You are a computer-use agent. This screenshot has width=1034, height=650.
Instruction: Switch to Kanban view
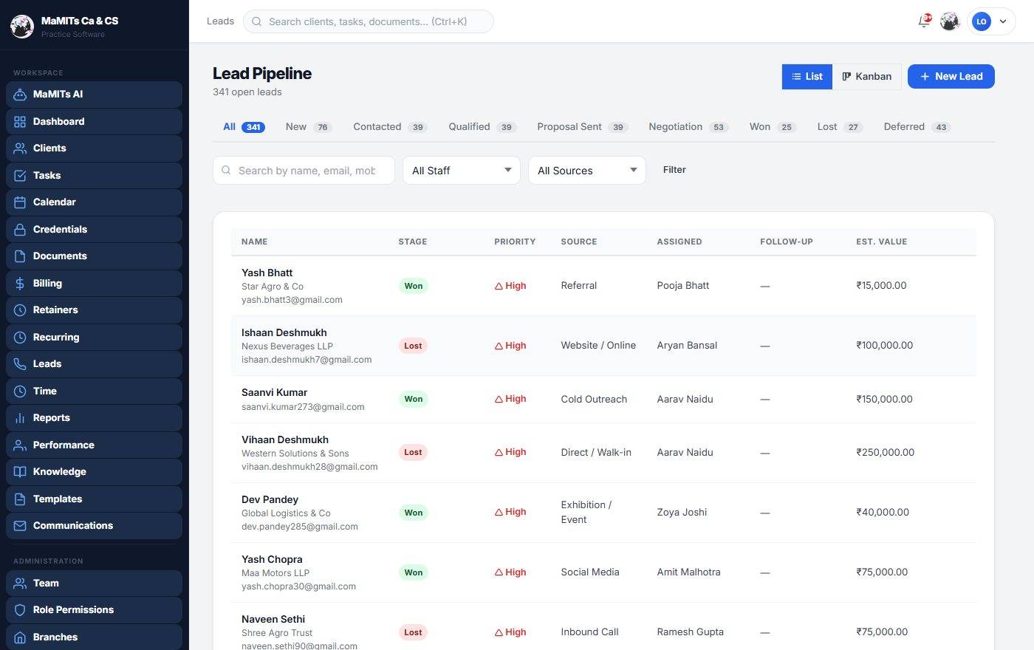[867, 76]
